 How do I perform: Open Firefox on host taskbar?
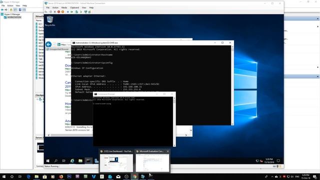(61, 176)
